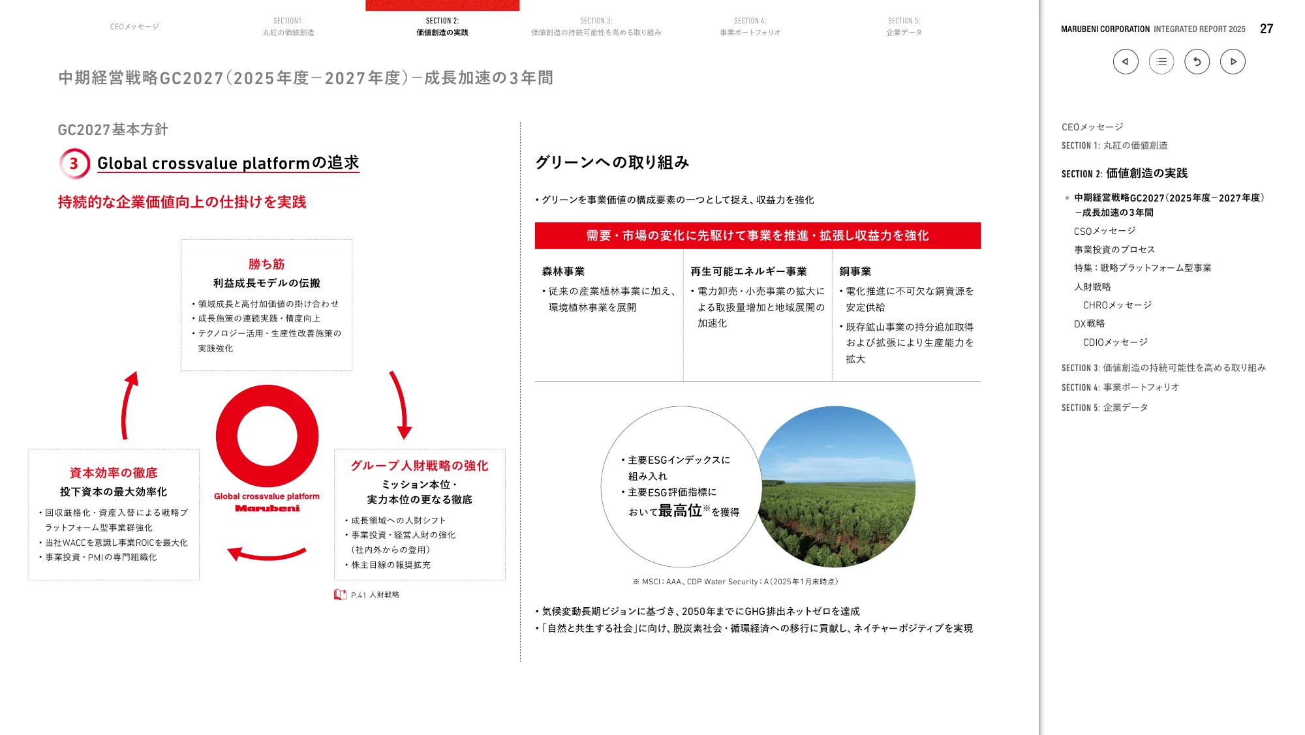Viewport: 1305px width, 735px height.
Task: Click the circular return/back navigation icon
Action: (1197, 61)
